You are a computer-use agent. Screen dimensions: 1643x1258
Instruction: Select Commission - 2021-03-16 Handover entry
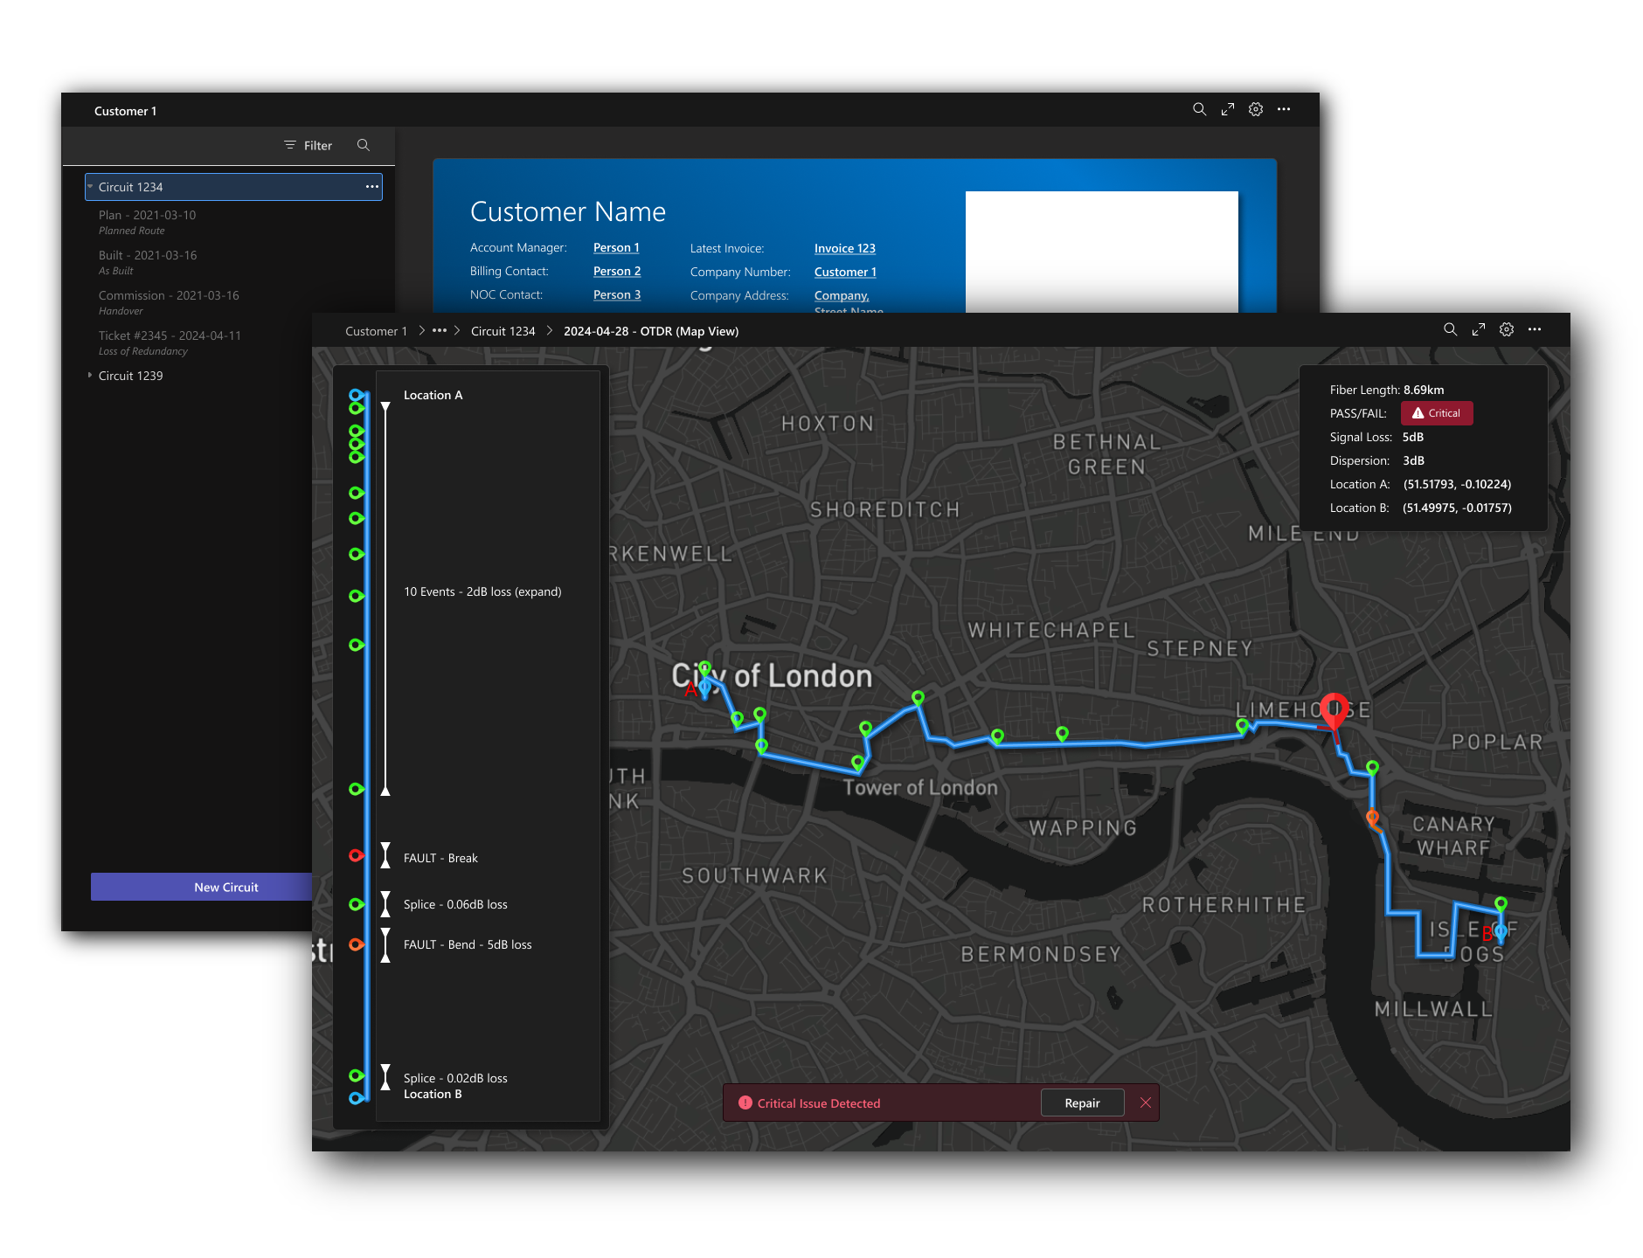click(168, 302)
